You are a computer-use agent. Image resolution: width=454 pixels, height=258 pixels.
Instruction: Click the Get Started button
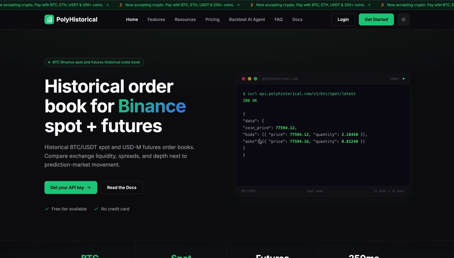point(376,20)
